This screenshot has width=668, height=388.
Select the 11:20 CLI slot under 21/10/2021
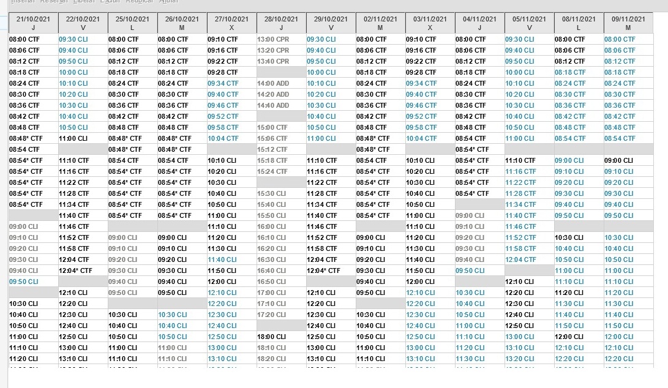pos(33,359)
